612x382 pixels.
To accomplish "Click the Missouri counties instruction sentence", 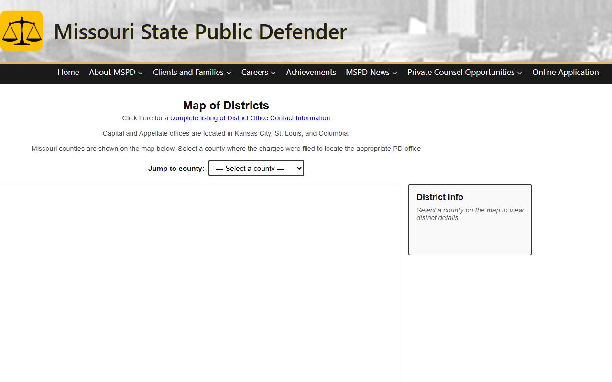I will pyautogui.click(x=226, y=149).
